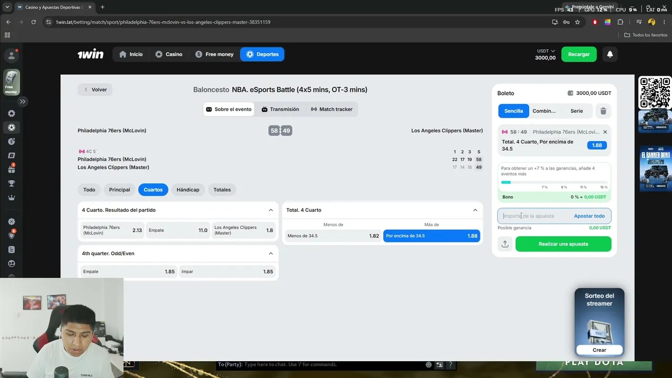672x378 pixels.
Task: Open Todos los favoritos folder
Action: tap(646, 35)
